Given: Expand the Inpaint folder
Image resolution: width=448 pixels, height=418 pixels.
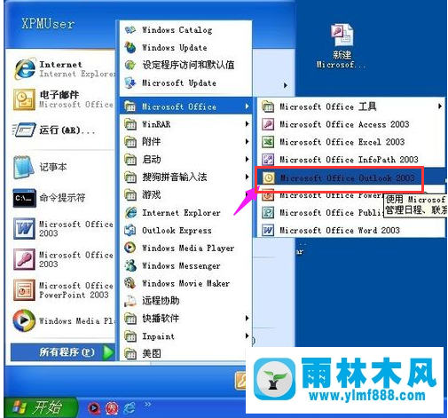Looking at the screenshot, I should (185, 336).
